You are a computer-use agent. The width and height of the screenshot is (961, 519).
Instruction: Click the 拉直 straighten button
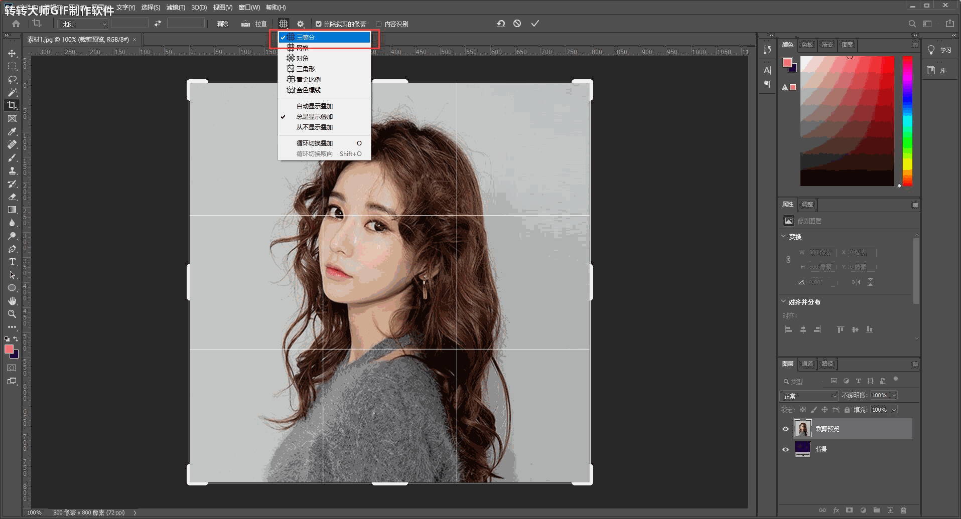click(x=254, y=24)
